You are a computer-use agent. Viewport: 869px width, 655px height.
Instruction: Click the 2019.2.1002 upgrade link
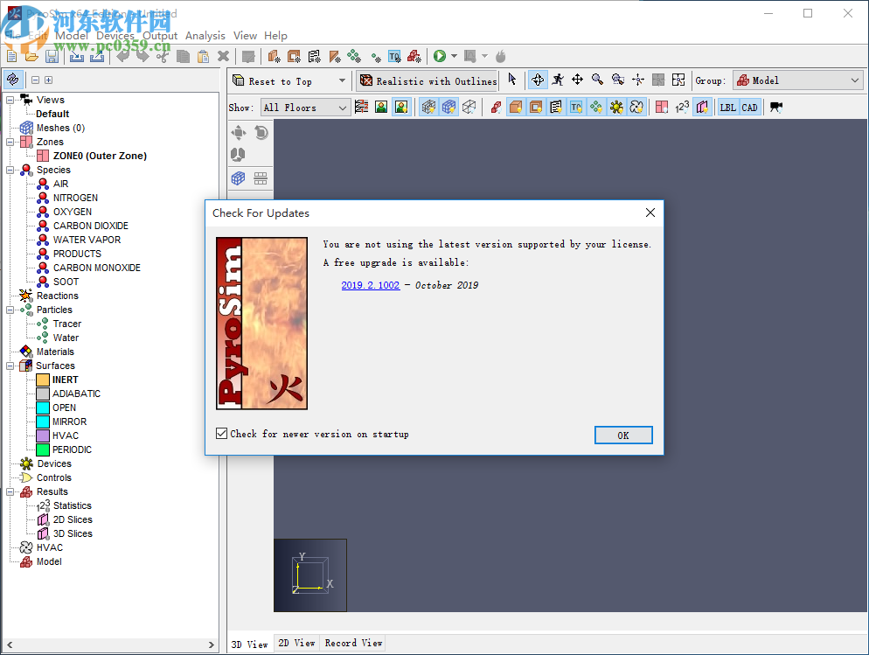point(370,284)
